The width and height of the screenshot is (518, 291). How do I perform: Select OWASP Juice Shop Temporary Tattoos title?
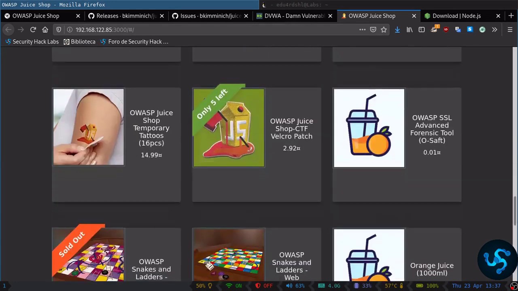[151, 128]
